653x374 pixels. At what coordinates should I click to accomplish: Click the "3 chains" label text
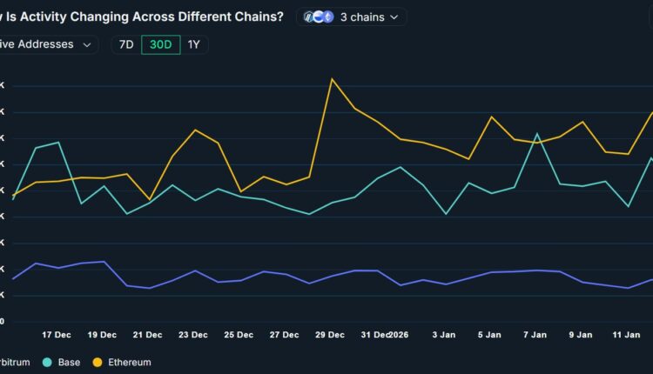coord(361,17)
